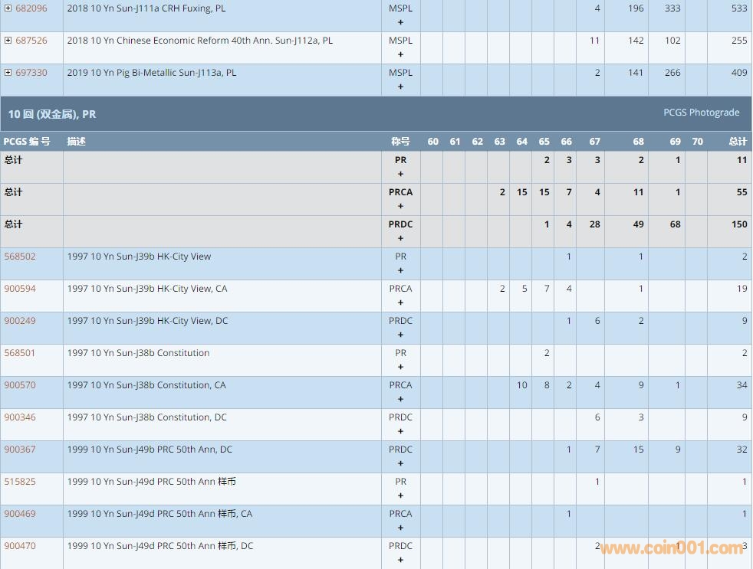
Task: Click plus icon in 900570 PRCA cell
Action: pos(400,400)
